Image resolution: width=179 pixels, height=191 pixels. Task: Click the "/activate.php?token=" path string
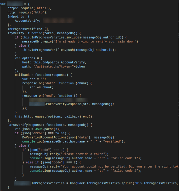pos(54,66)
